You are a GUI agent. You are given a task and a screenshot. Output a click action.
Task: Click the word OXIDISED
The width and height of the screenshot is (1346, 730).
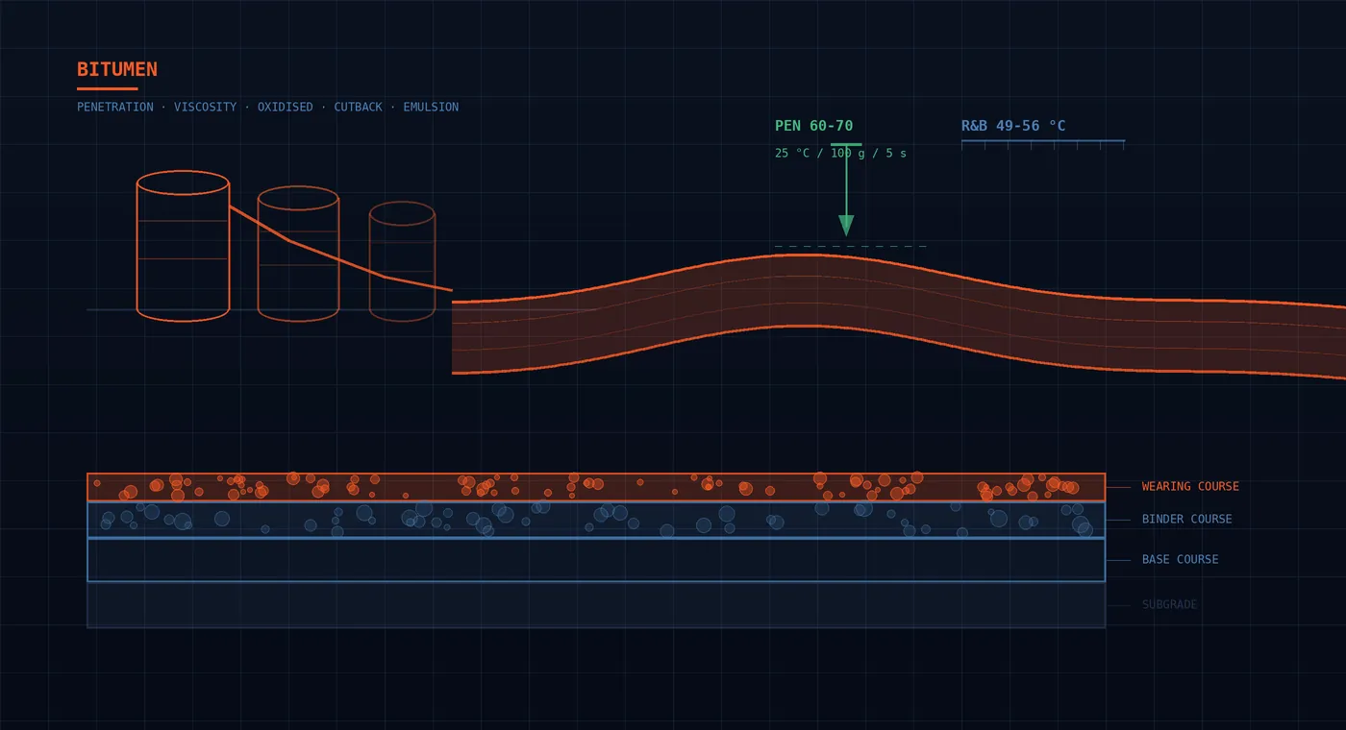[285, 108]
